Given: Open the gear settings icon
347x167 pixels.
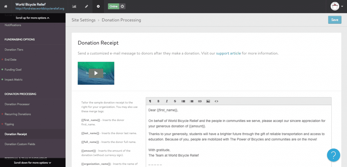Looking at the screenshot, I should (x=98, y=6).
